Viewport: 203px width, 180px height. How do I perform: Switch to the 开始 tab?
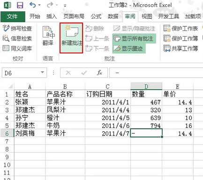[x=35, y=16]
